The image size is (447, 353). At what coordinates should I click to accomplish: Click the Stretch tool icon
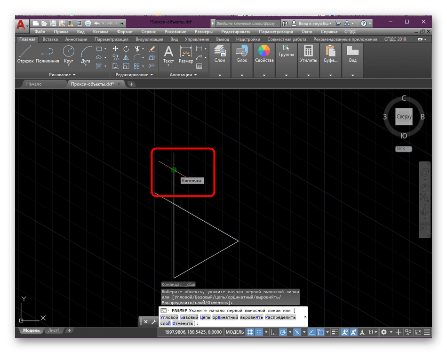point(115,66)
